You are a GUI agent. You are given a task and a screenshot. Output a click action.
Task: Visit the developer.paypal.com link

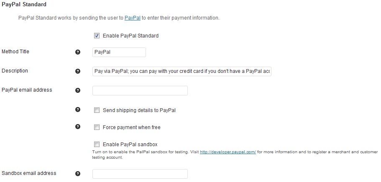tap(228, 152)
